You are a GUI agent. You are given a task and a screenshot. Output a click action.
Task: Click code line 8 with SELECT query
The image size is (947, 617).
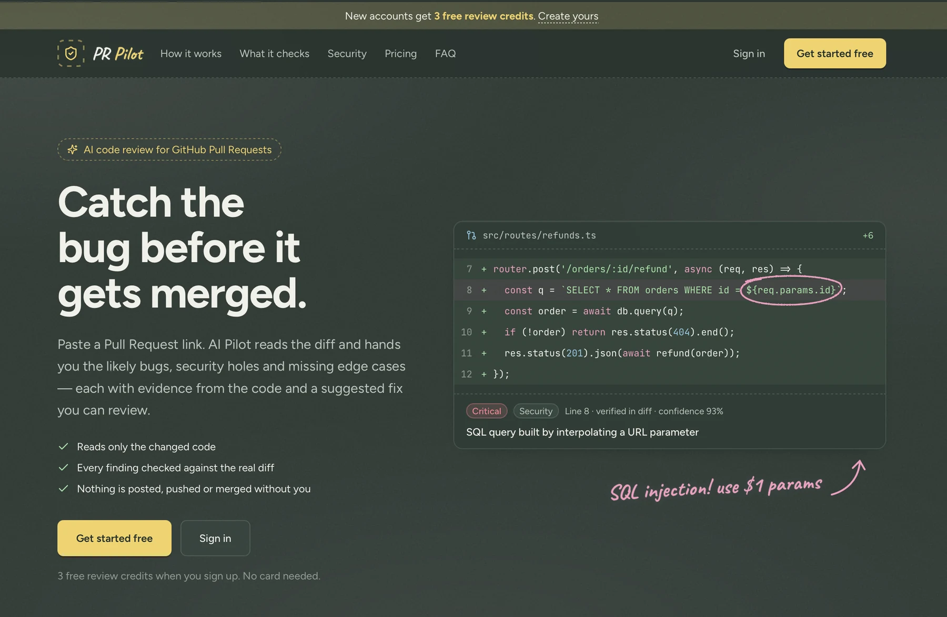click(x=670, y=290)
